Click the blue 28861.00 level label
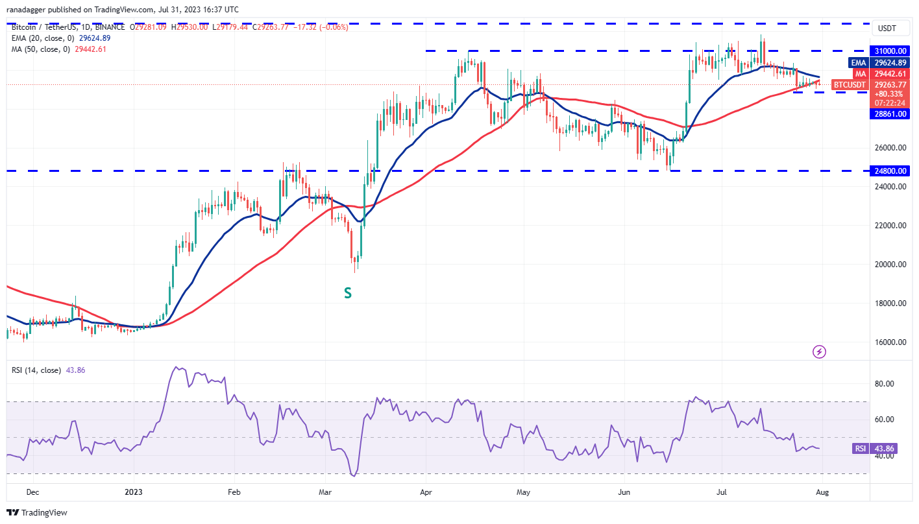919x524 pixels. click(x=890, y=113)
